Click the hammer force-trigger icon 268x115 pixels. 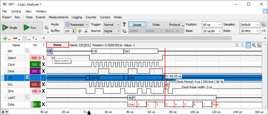tap(124, 24)
